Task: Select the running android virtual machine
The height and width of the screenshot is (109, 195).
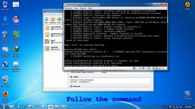Action: pos(53,48)
